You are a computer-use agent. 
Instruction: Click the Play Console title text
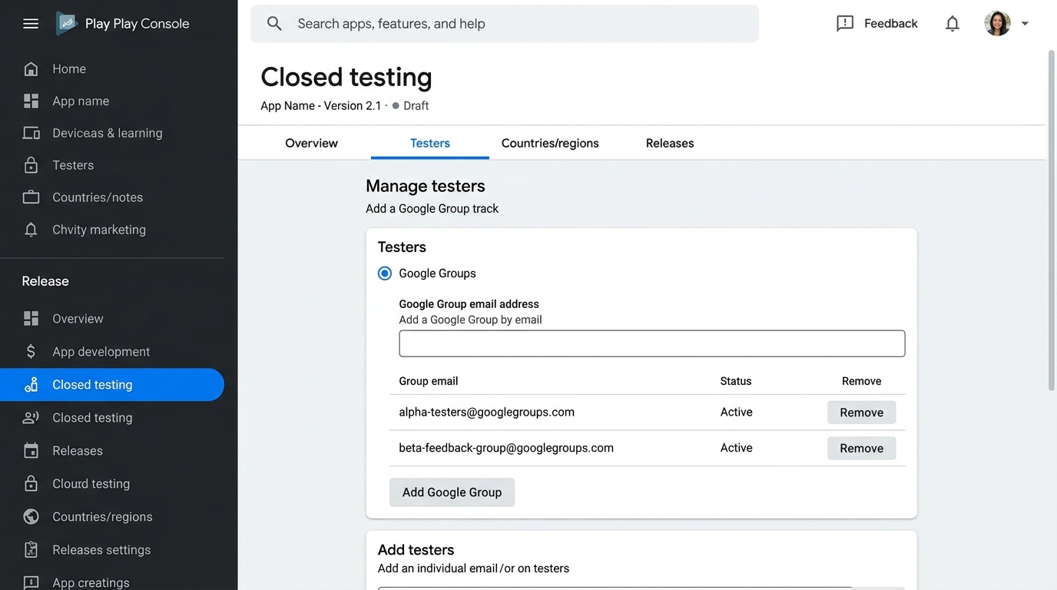click(x=138, y=24)
